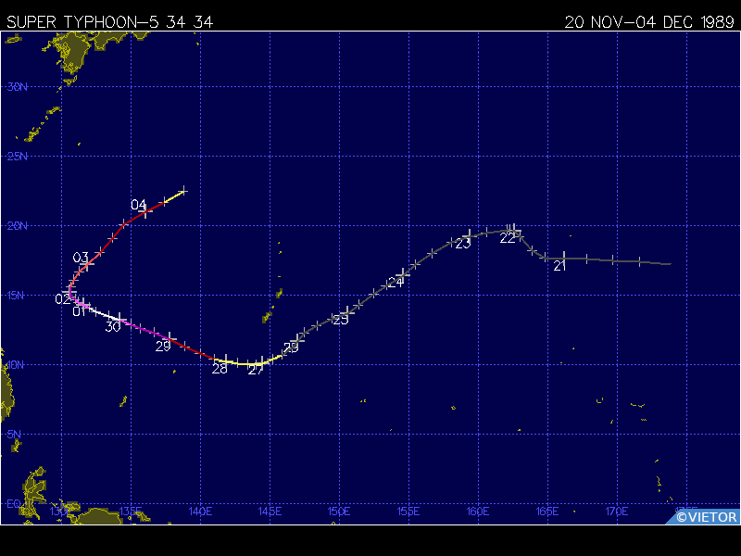Click the '02' date label on track
The height and width of the screenshot is (556, 741).
point(63,299)
